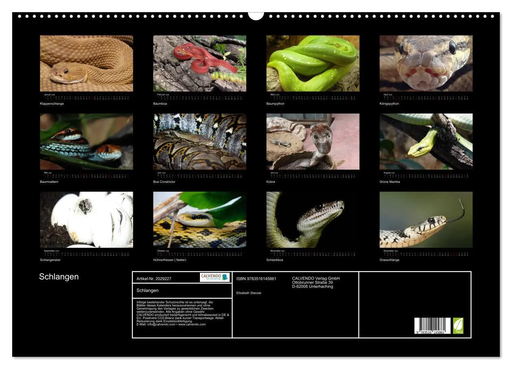
Task: Click the Artikel-Nr. 2029227 field
Action: point(154,278)
